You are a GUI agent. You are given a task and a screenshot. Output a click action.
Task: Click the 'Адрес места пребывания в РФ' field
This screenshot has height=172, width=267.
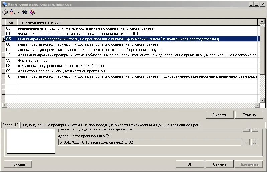(149, 142)
